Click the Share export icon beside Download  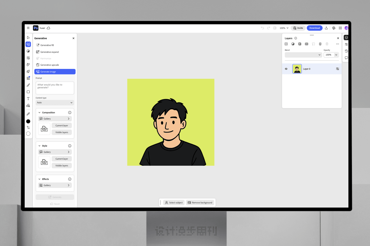click(326, 28)
